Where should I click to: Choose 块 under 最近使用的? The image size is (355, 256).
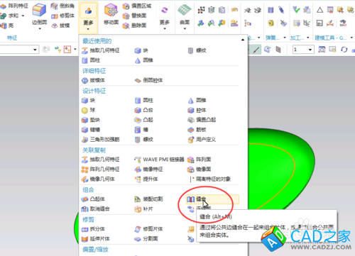(141, 50)
